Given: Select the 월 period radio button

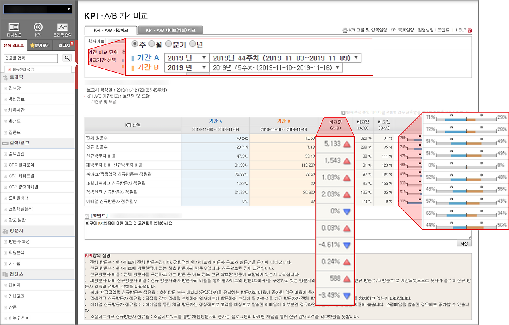Looking at the screenshot, I should 152,44.
